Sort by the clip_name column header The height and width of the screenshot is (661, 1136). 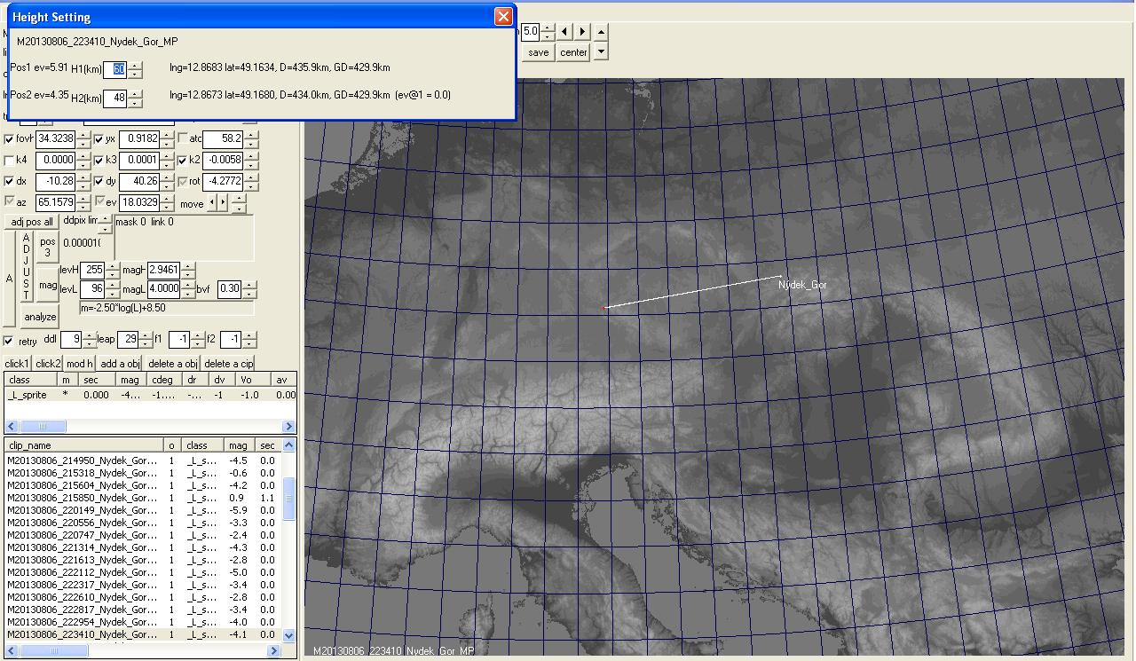[x=84, y=445]
